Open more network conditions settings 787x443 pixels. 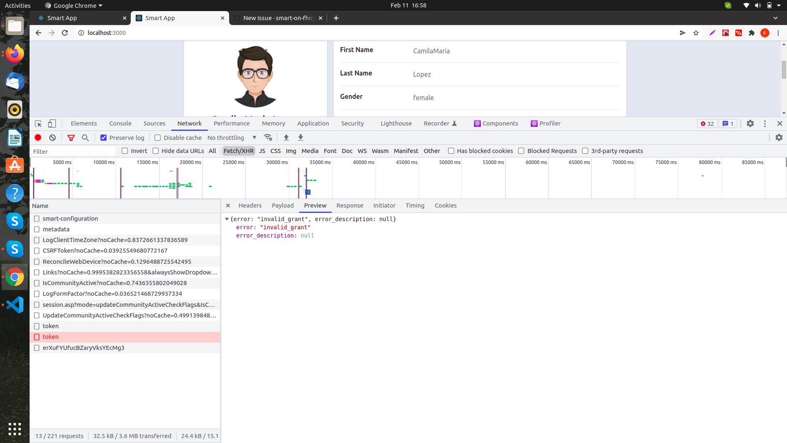pos(268,137)
